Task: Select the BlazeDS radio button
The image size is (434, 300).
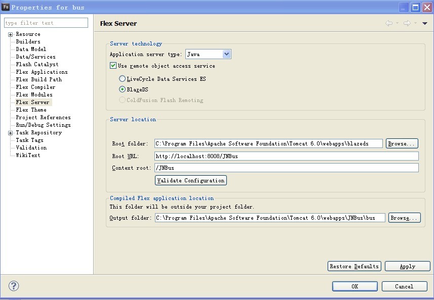Action: 122,89
